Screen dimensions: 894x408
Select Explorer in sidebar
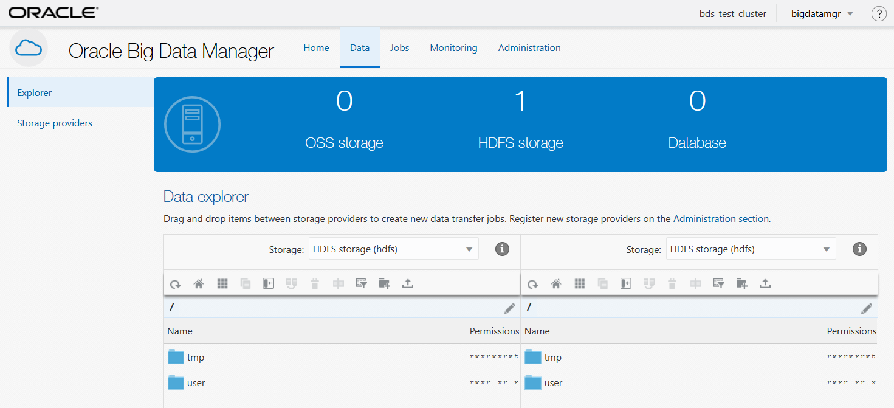coord(81,92)
